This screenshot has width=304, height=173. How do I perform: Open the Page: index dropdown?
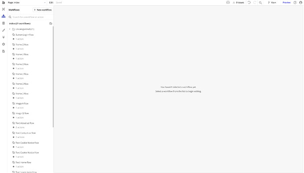point(27,3)
